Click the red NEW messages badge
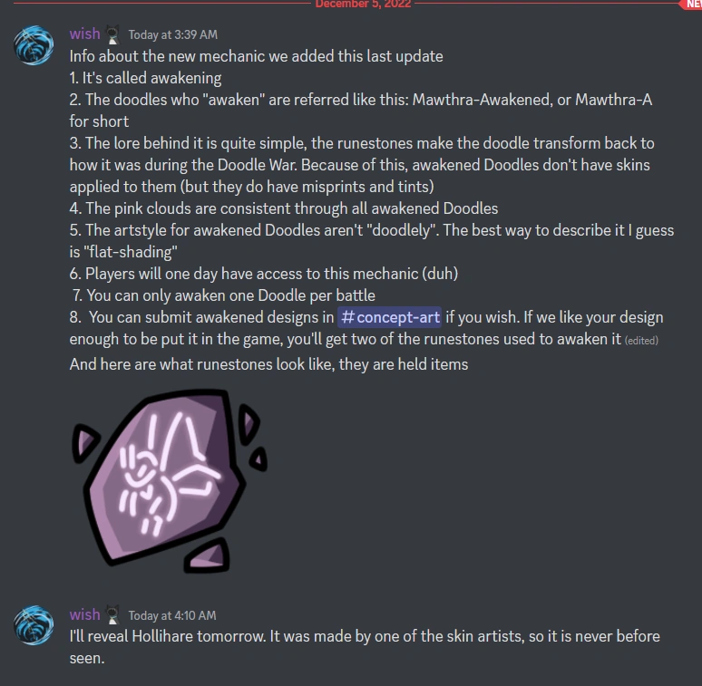702x686 pixels. 692,4
